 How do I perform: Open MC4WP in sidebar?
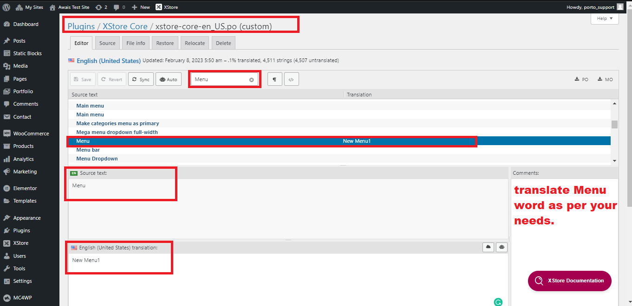[22, 298]
